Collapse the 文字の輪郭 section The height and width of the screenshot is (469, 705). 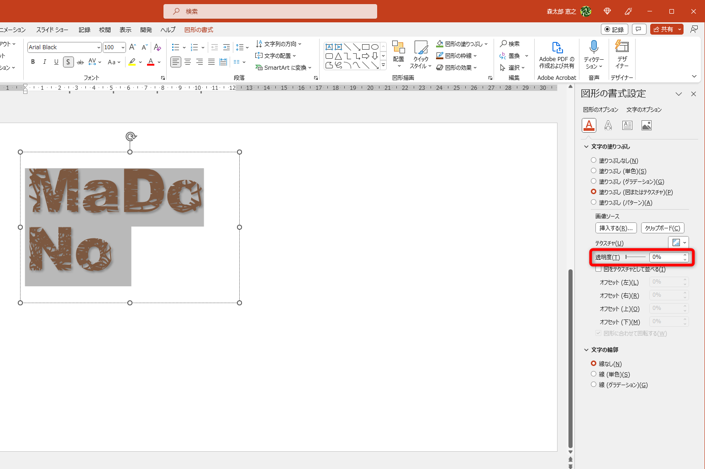[x=586, y=350]
